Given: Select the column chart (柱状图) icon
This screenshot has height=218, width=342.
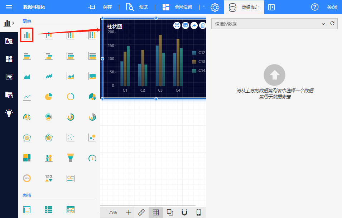Looking at the screenshot, I should click(27, 35).
